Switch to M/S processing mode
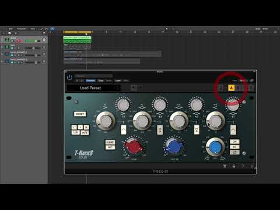Image resolution: width=280 pixels, height=210 pixels. [85, 132]
